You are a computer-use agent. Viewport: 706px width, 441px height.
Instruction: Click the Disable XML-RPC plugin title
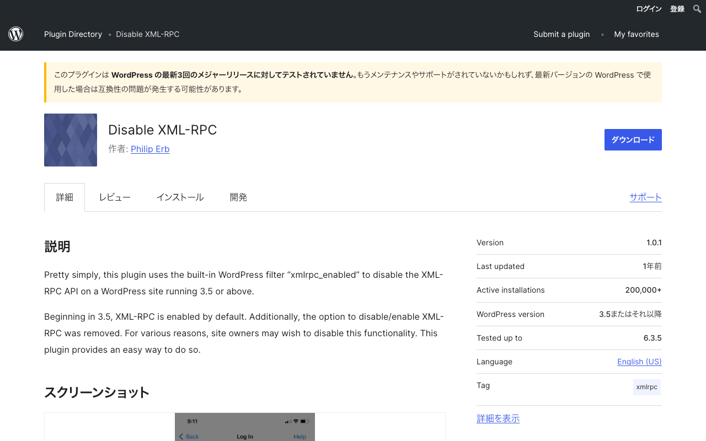coord(163,130)
